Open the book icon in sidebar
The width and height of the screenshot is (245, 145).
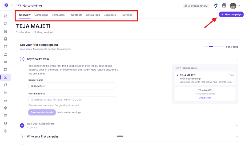pos(6,39)
